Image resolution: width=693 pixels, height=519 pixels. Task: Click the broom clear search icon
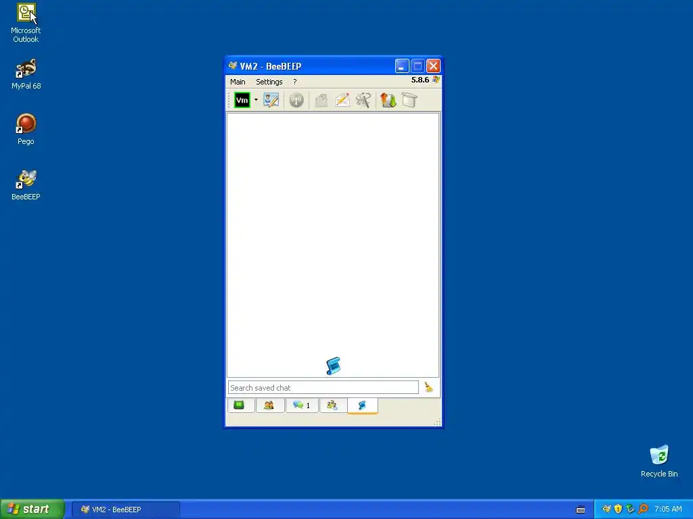428,387
